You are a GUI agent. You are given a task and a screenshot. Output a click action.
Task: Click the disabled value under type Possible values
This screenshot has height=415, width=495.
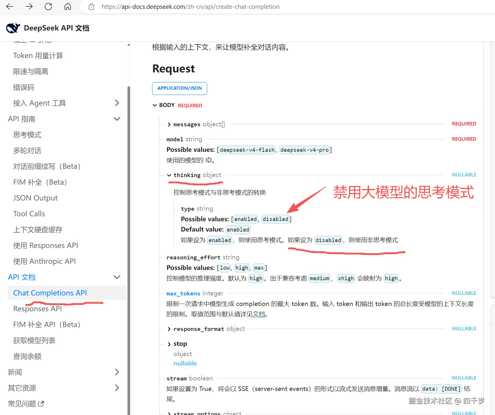(x=275, y=219)
